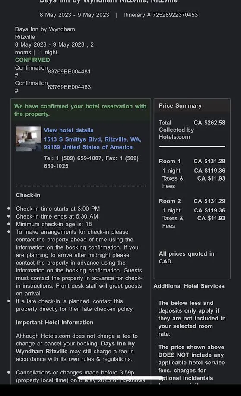Click the hotel room thumbnail photo
The image size is (241, 396).
pyautogui.click(x=29, y=139)
